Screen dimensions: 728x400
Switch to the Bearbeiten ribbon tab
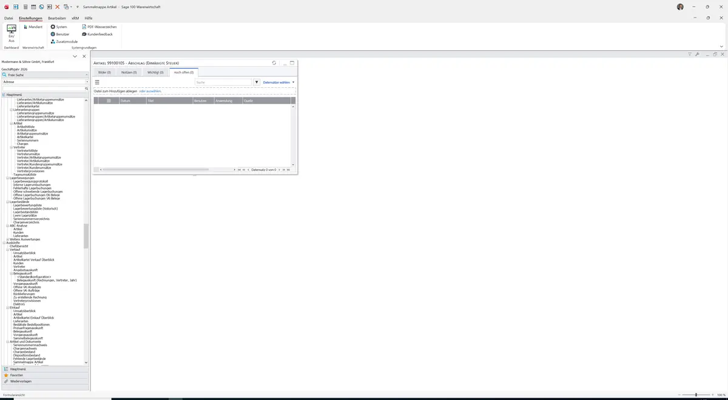(57, 18)
